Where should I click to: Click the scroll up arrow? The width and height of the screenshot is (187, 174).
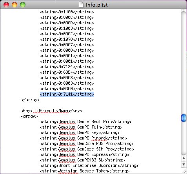(183, 158)
